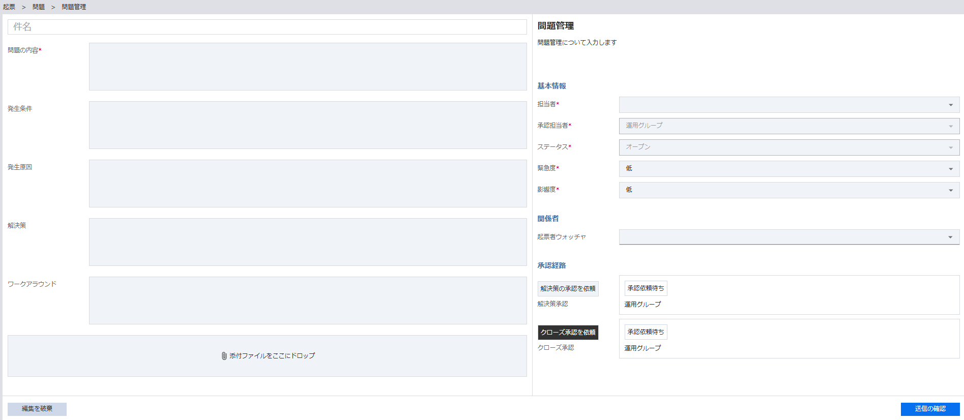964x420 pixels.
Task: Click the 件名 title input field
Action: [267, 27]
